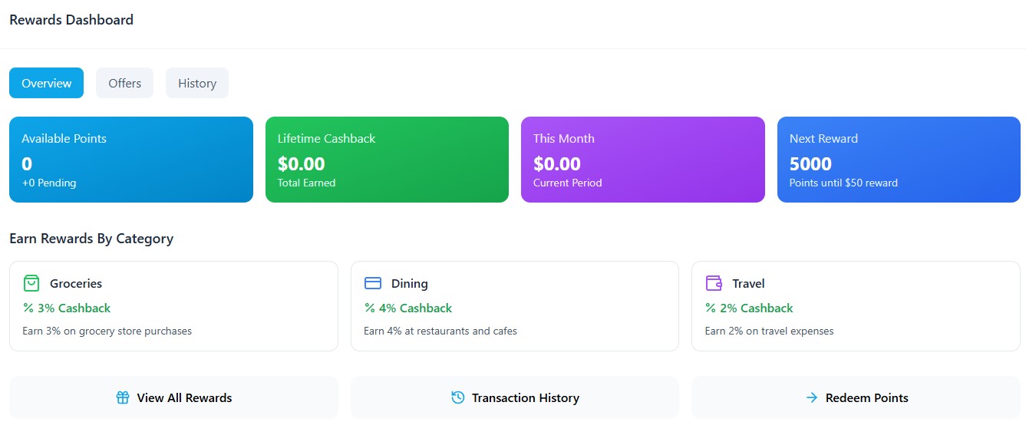Open the Offers tab
Viewport: 1026px width, 422px height.
pos(124,83)
